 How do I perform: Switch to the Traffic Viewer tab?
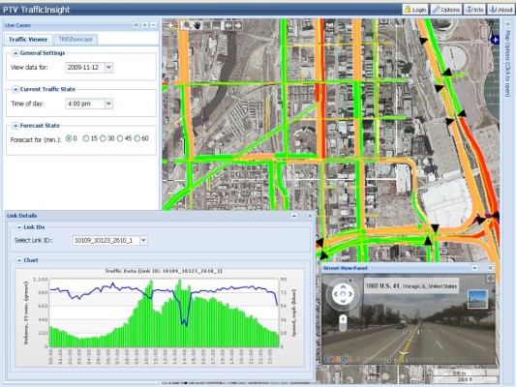pyautogui.click(x=28, y=39)
